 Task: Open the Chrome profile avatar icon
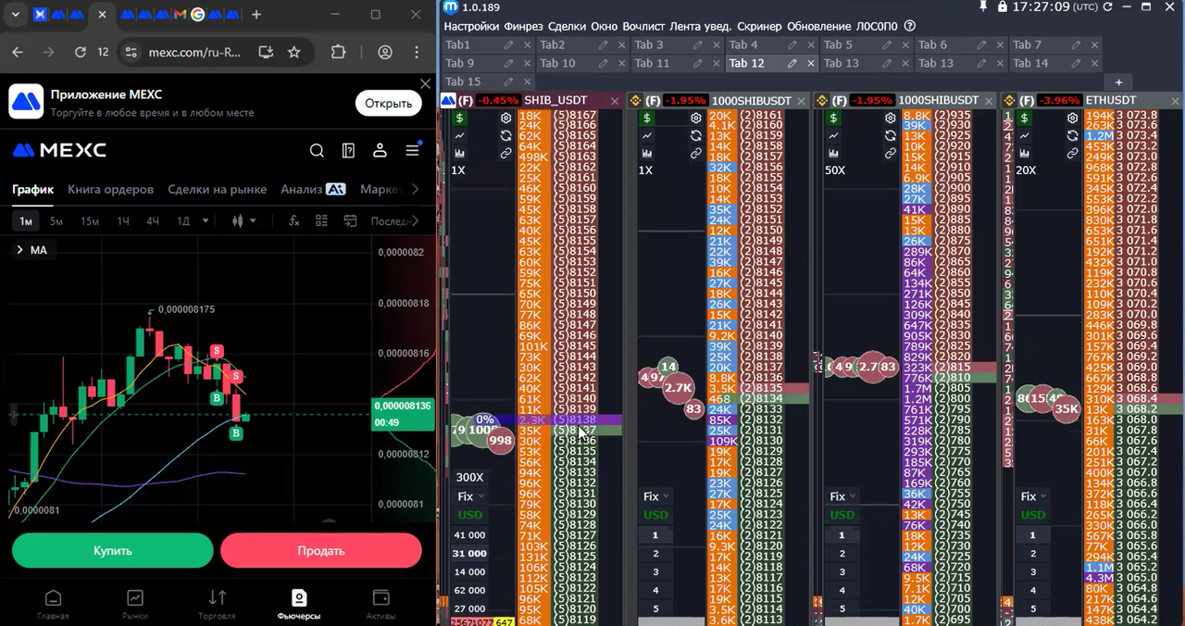coord(384,53)
